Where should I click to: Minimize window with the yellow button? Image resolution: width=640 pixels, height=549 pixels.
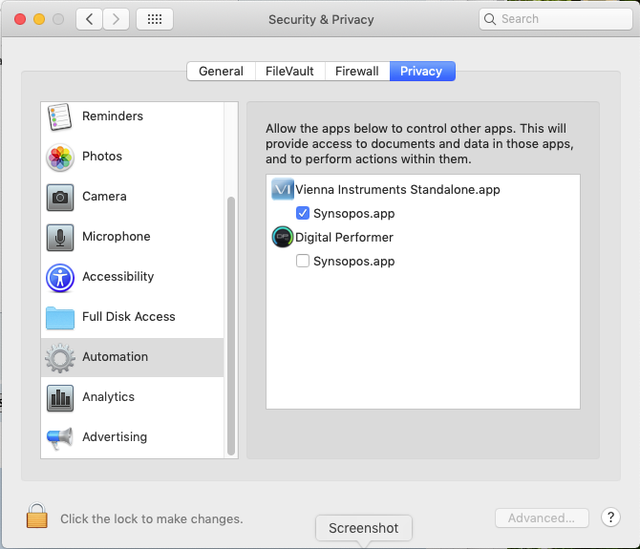click(x=39, y=19)
